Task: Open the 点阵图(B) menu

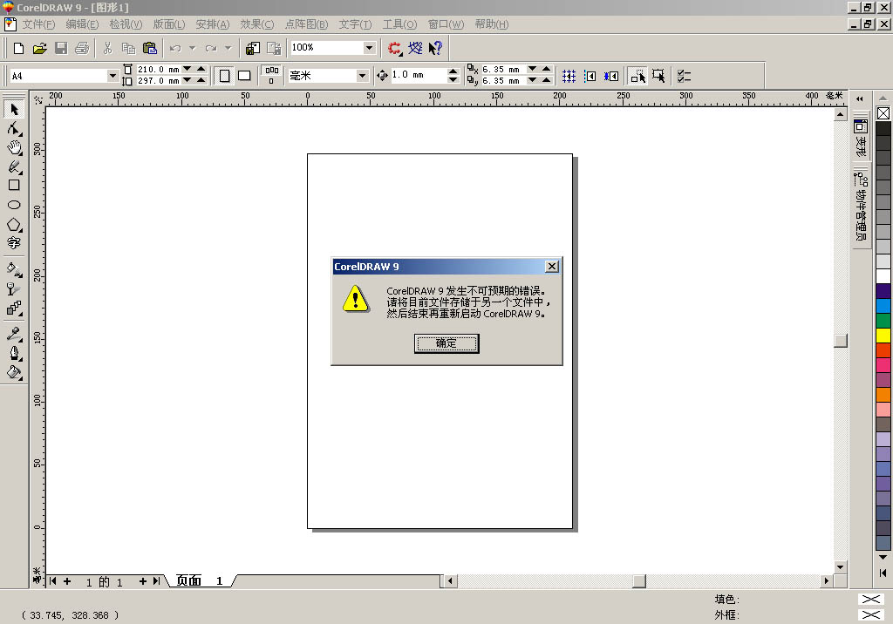Action: click(x=306, y=24)
